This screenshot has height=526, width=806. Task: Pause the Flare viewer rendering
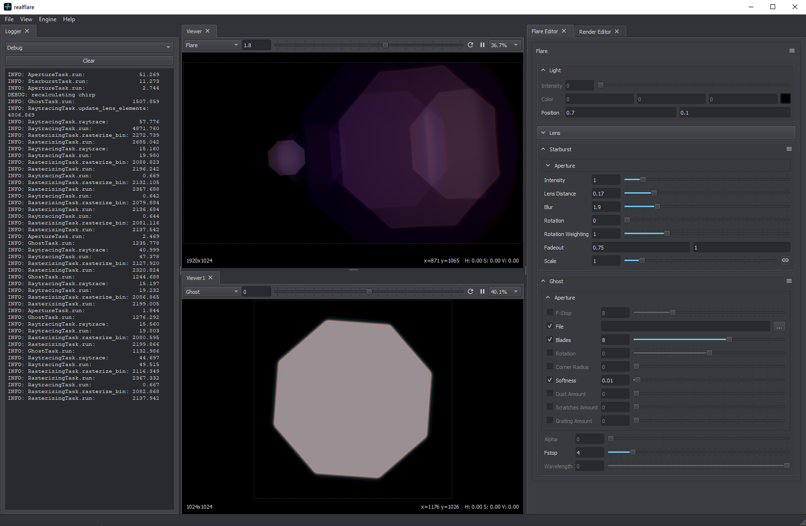coord(482,45)
